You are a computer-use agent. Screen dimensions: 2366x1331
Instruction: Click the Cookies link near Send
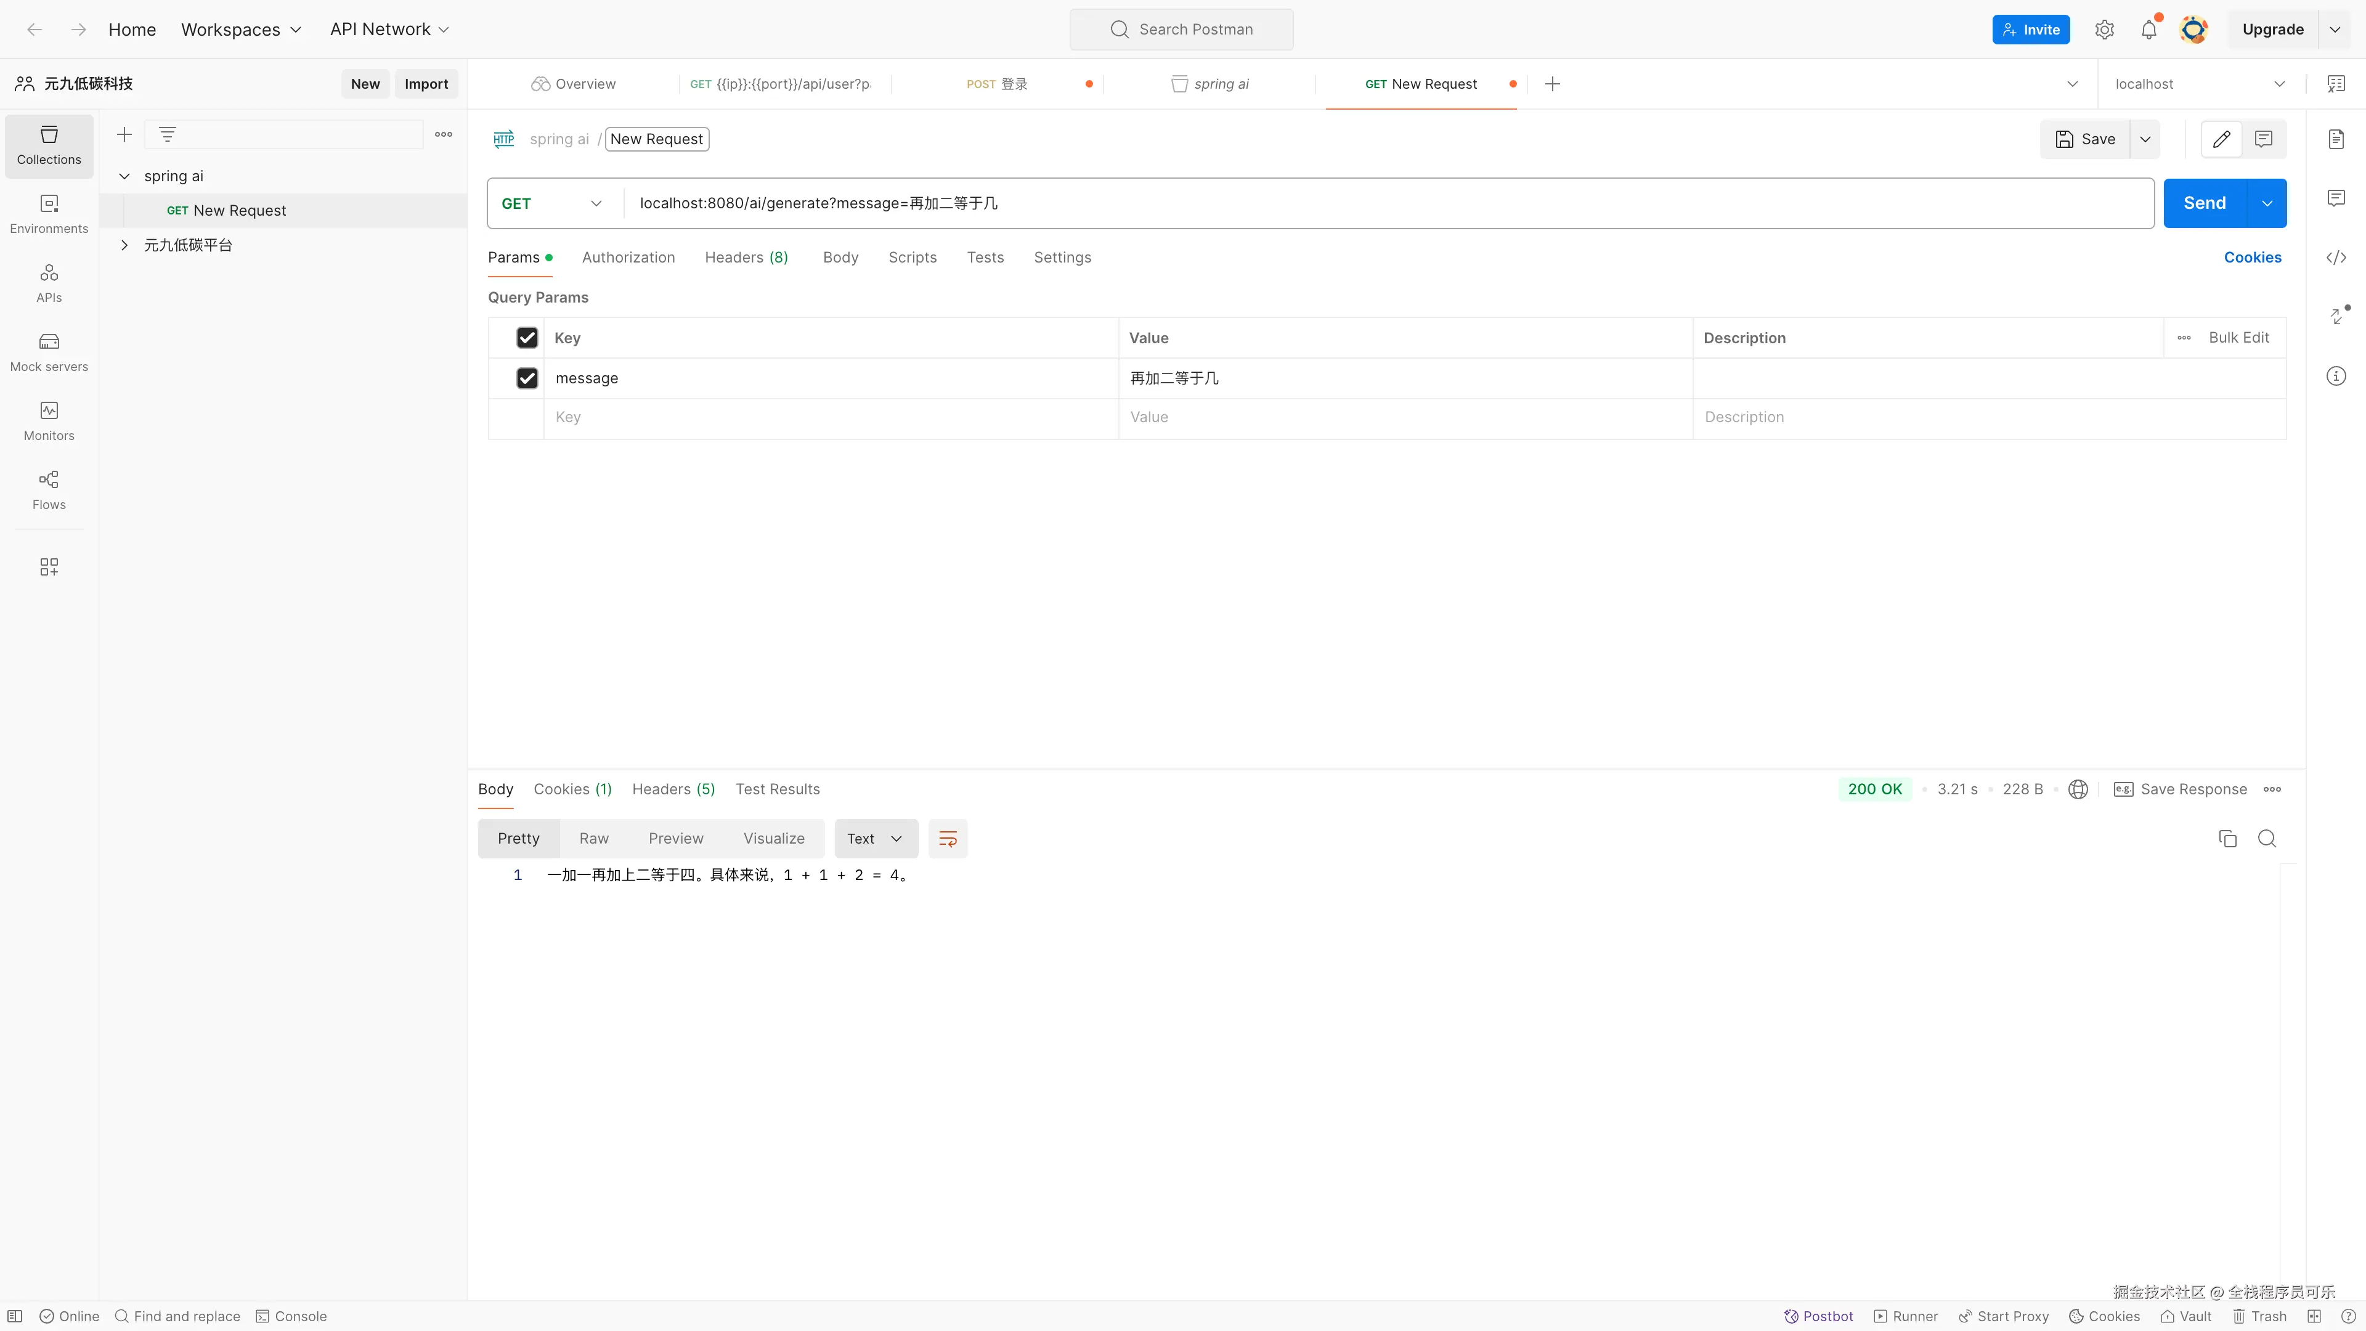pos(2252,257)
